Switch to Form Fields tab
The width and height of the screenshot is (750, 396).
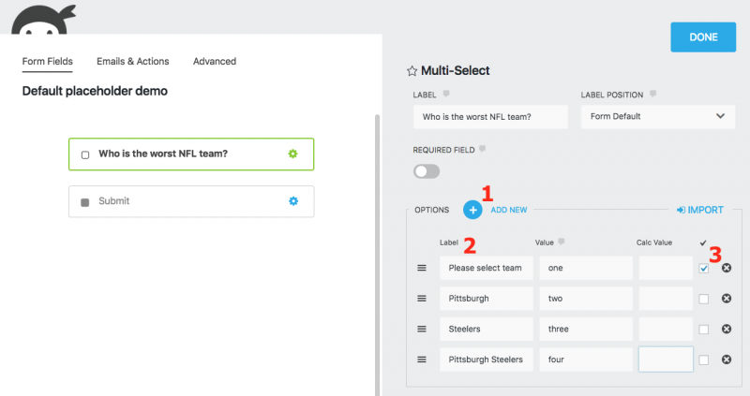pos(48,62)
